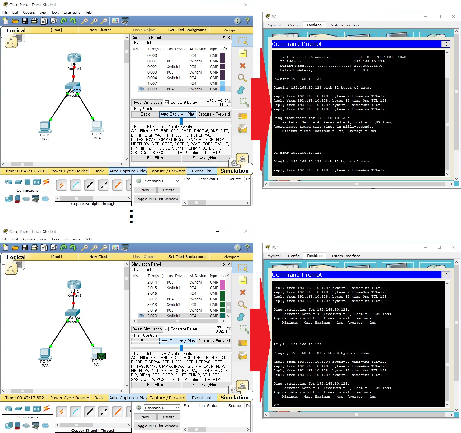The image size is (461, 433).
Task: Click the Connections label box in lower window
Action: (x=27, y=417)
